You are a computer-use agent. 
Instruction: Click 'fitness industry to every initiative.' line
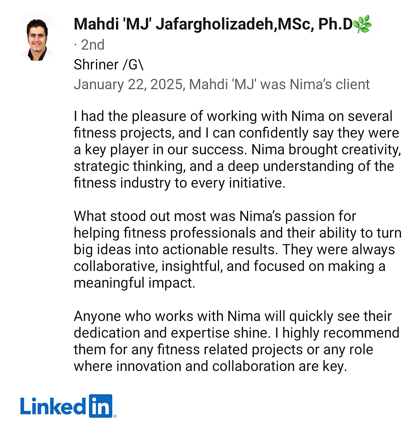pos(180,183)
